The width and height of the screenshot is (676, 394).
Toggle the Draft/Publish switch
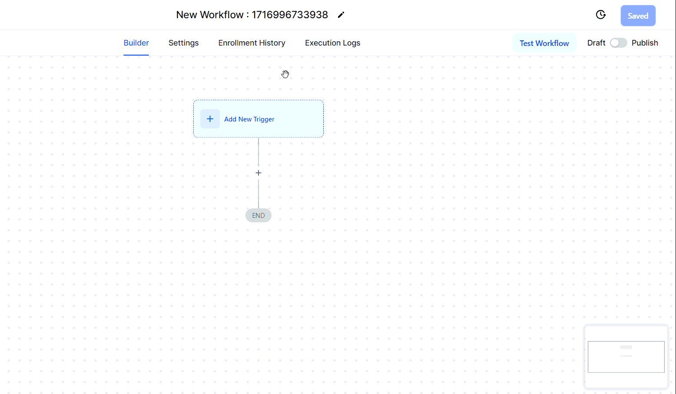(x=618, y=43)
